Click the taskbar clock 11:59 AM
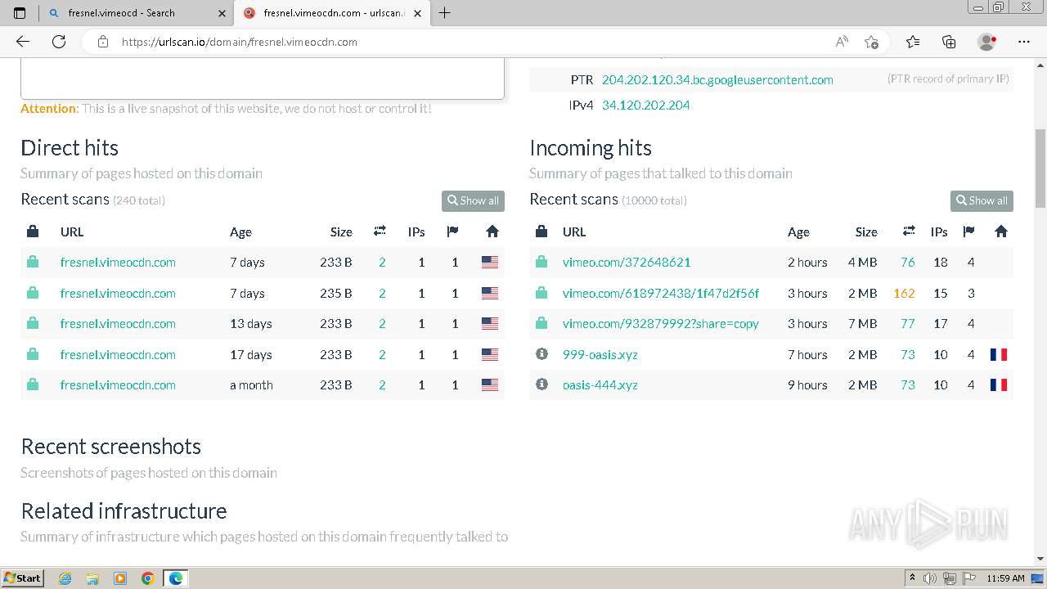The height and width of the screenshot is (589, 1047). click(1005, 578)
